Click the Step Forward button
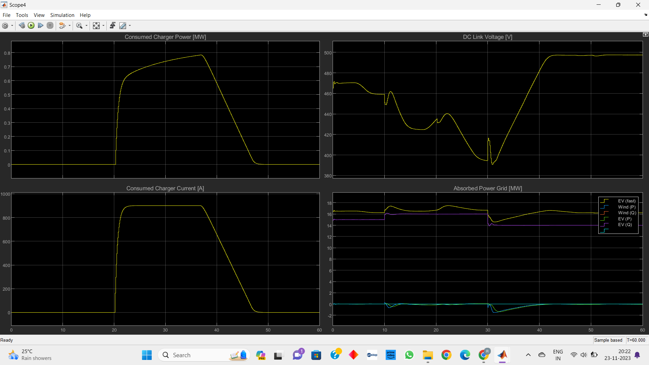This screenshot has width=649, height=365. [41, 26]
